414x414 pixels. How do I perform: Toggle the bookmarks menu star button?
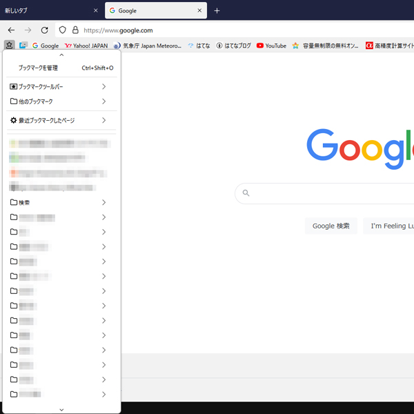(x=9, y=45)
